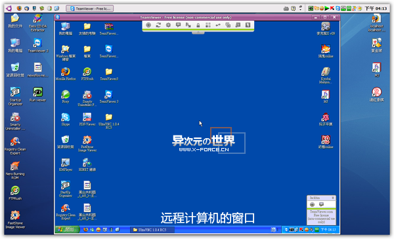This screenshot has width=394, height=239.
Task: Select PDF-Viewer icon on the remote desktop
Action: click(x=87, y=119)
